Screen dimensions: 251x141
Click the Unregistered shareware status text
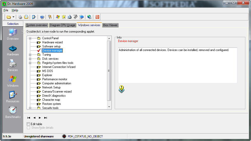(39, 136)
